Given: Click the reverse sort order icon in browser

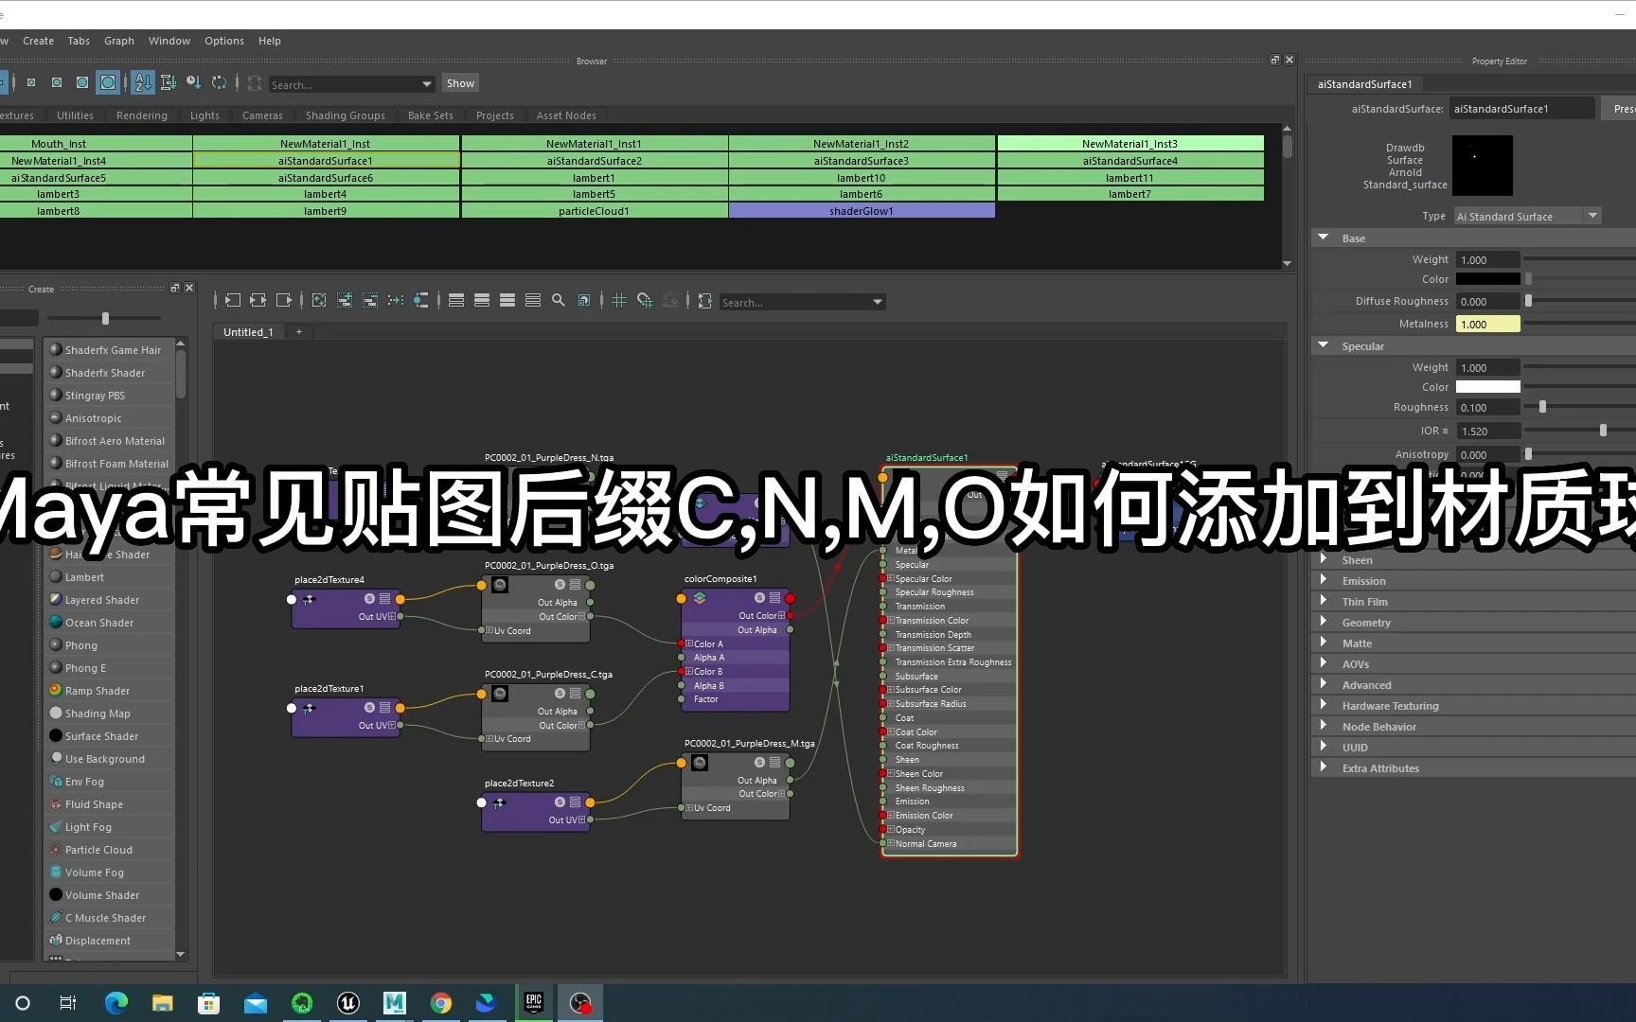Looking at the screenshot, I should [x=220, y=82].
